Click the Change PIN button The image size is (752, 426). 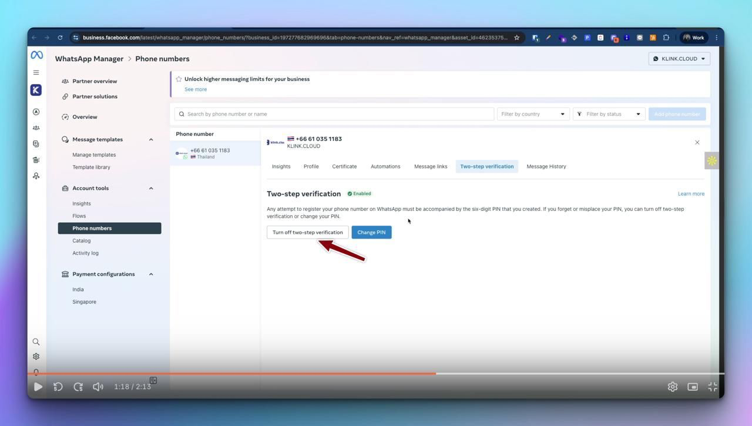pyautogui.click(x=371, y=233)
